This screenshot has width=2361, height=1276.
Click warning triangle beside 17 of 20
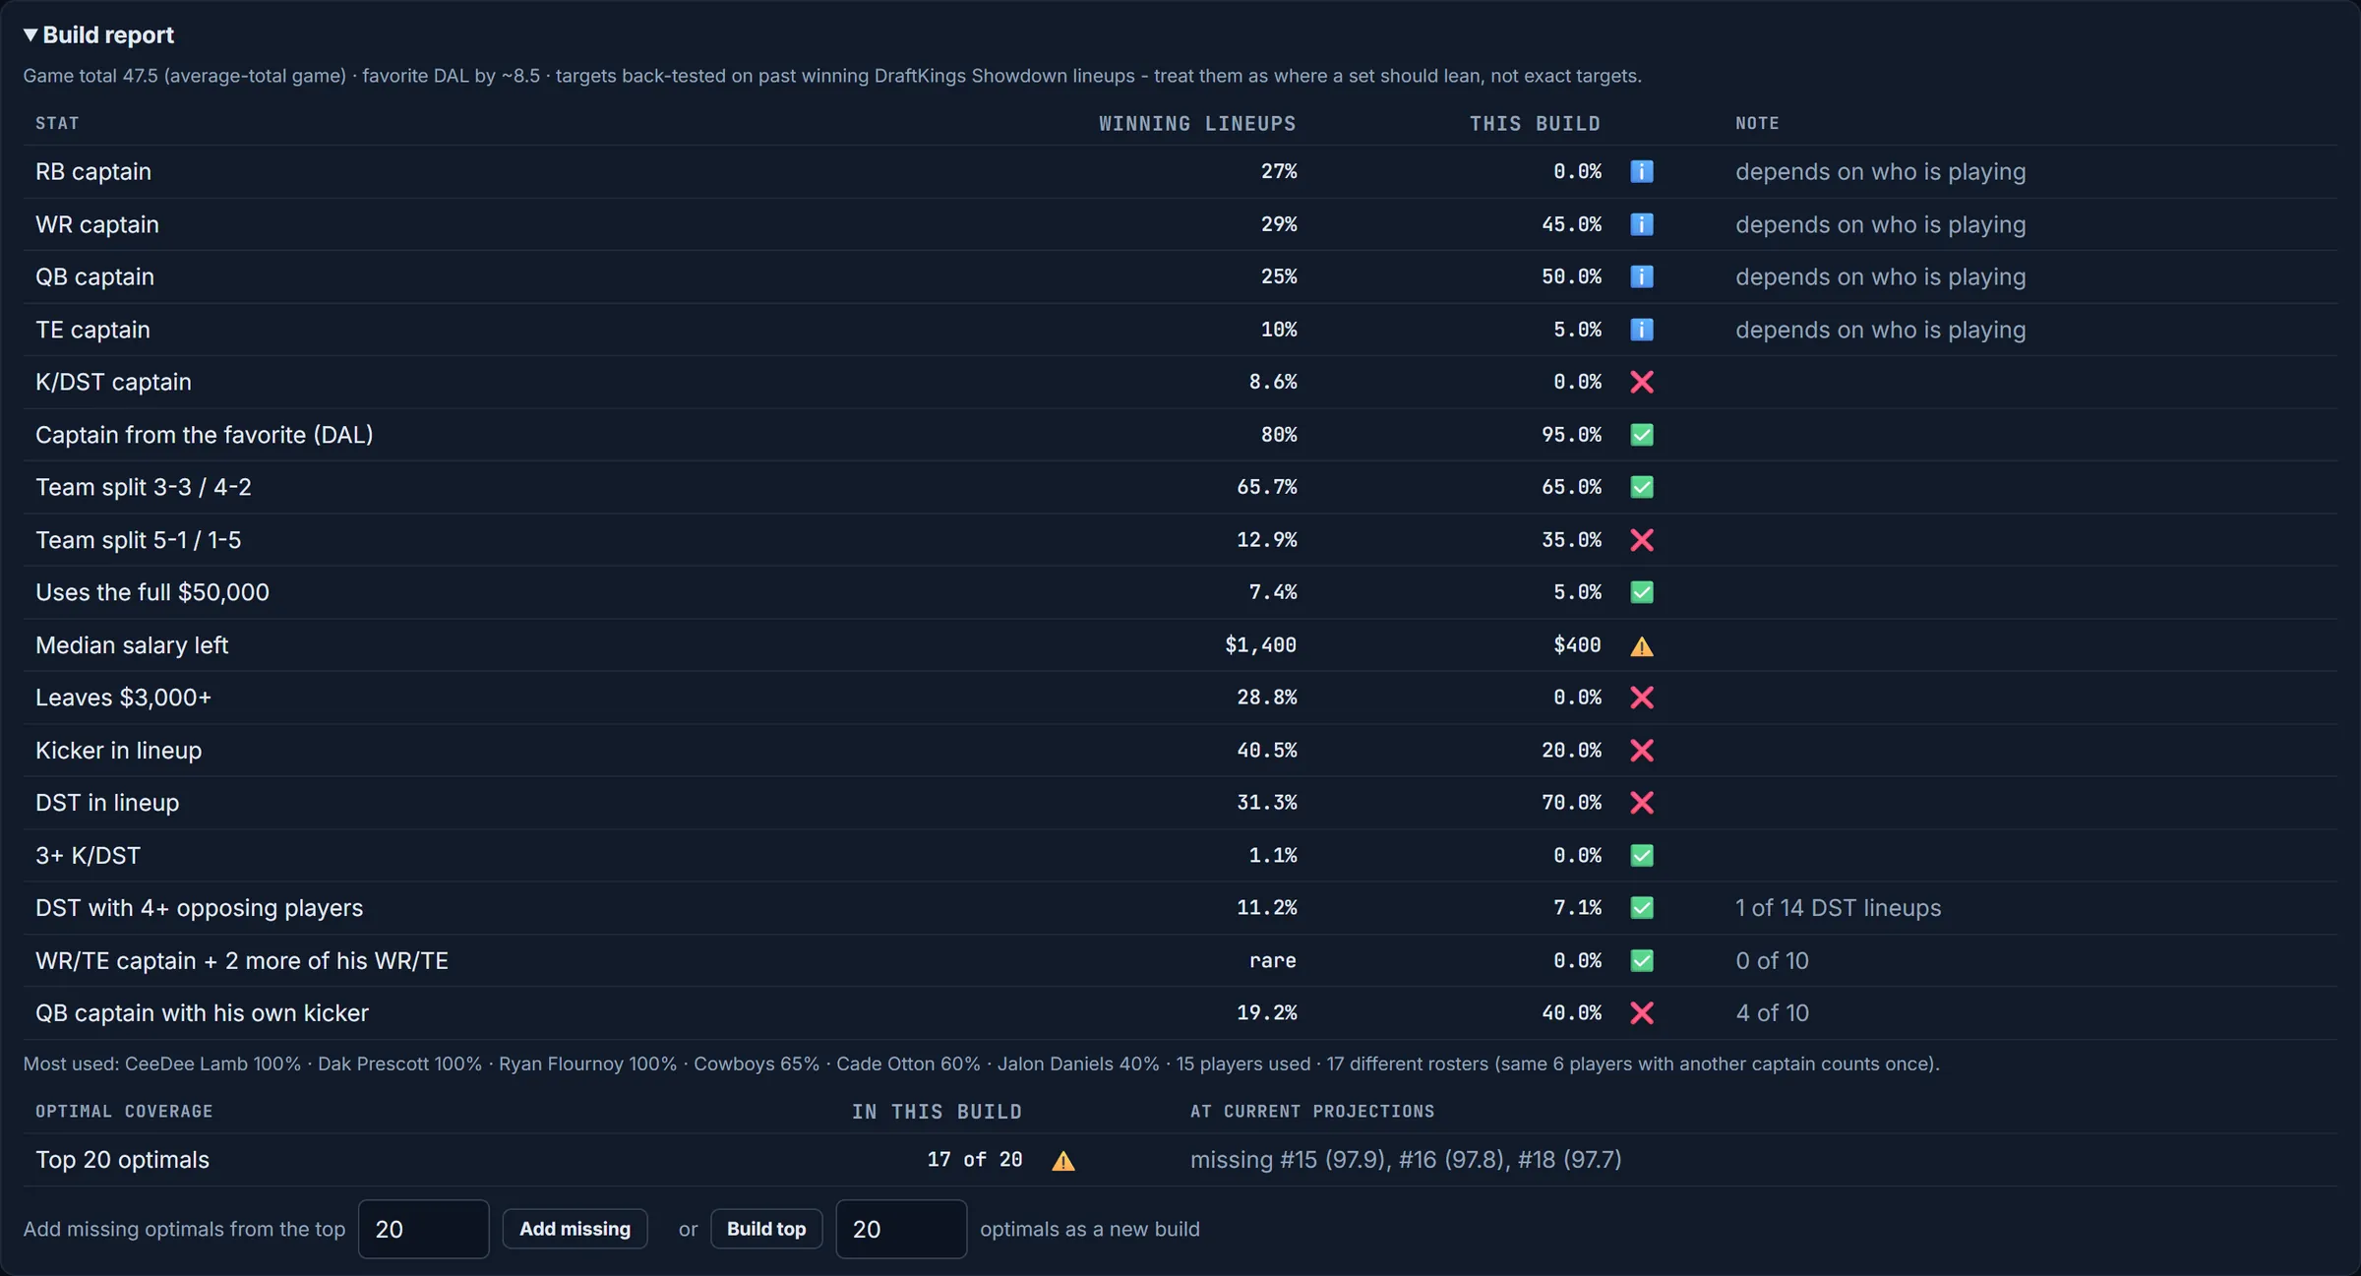pos(1062,1161)
